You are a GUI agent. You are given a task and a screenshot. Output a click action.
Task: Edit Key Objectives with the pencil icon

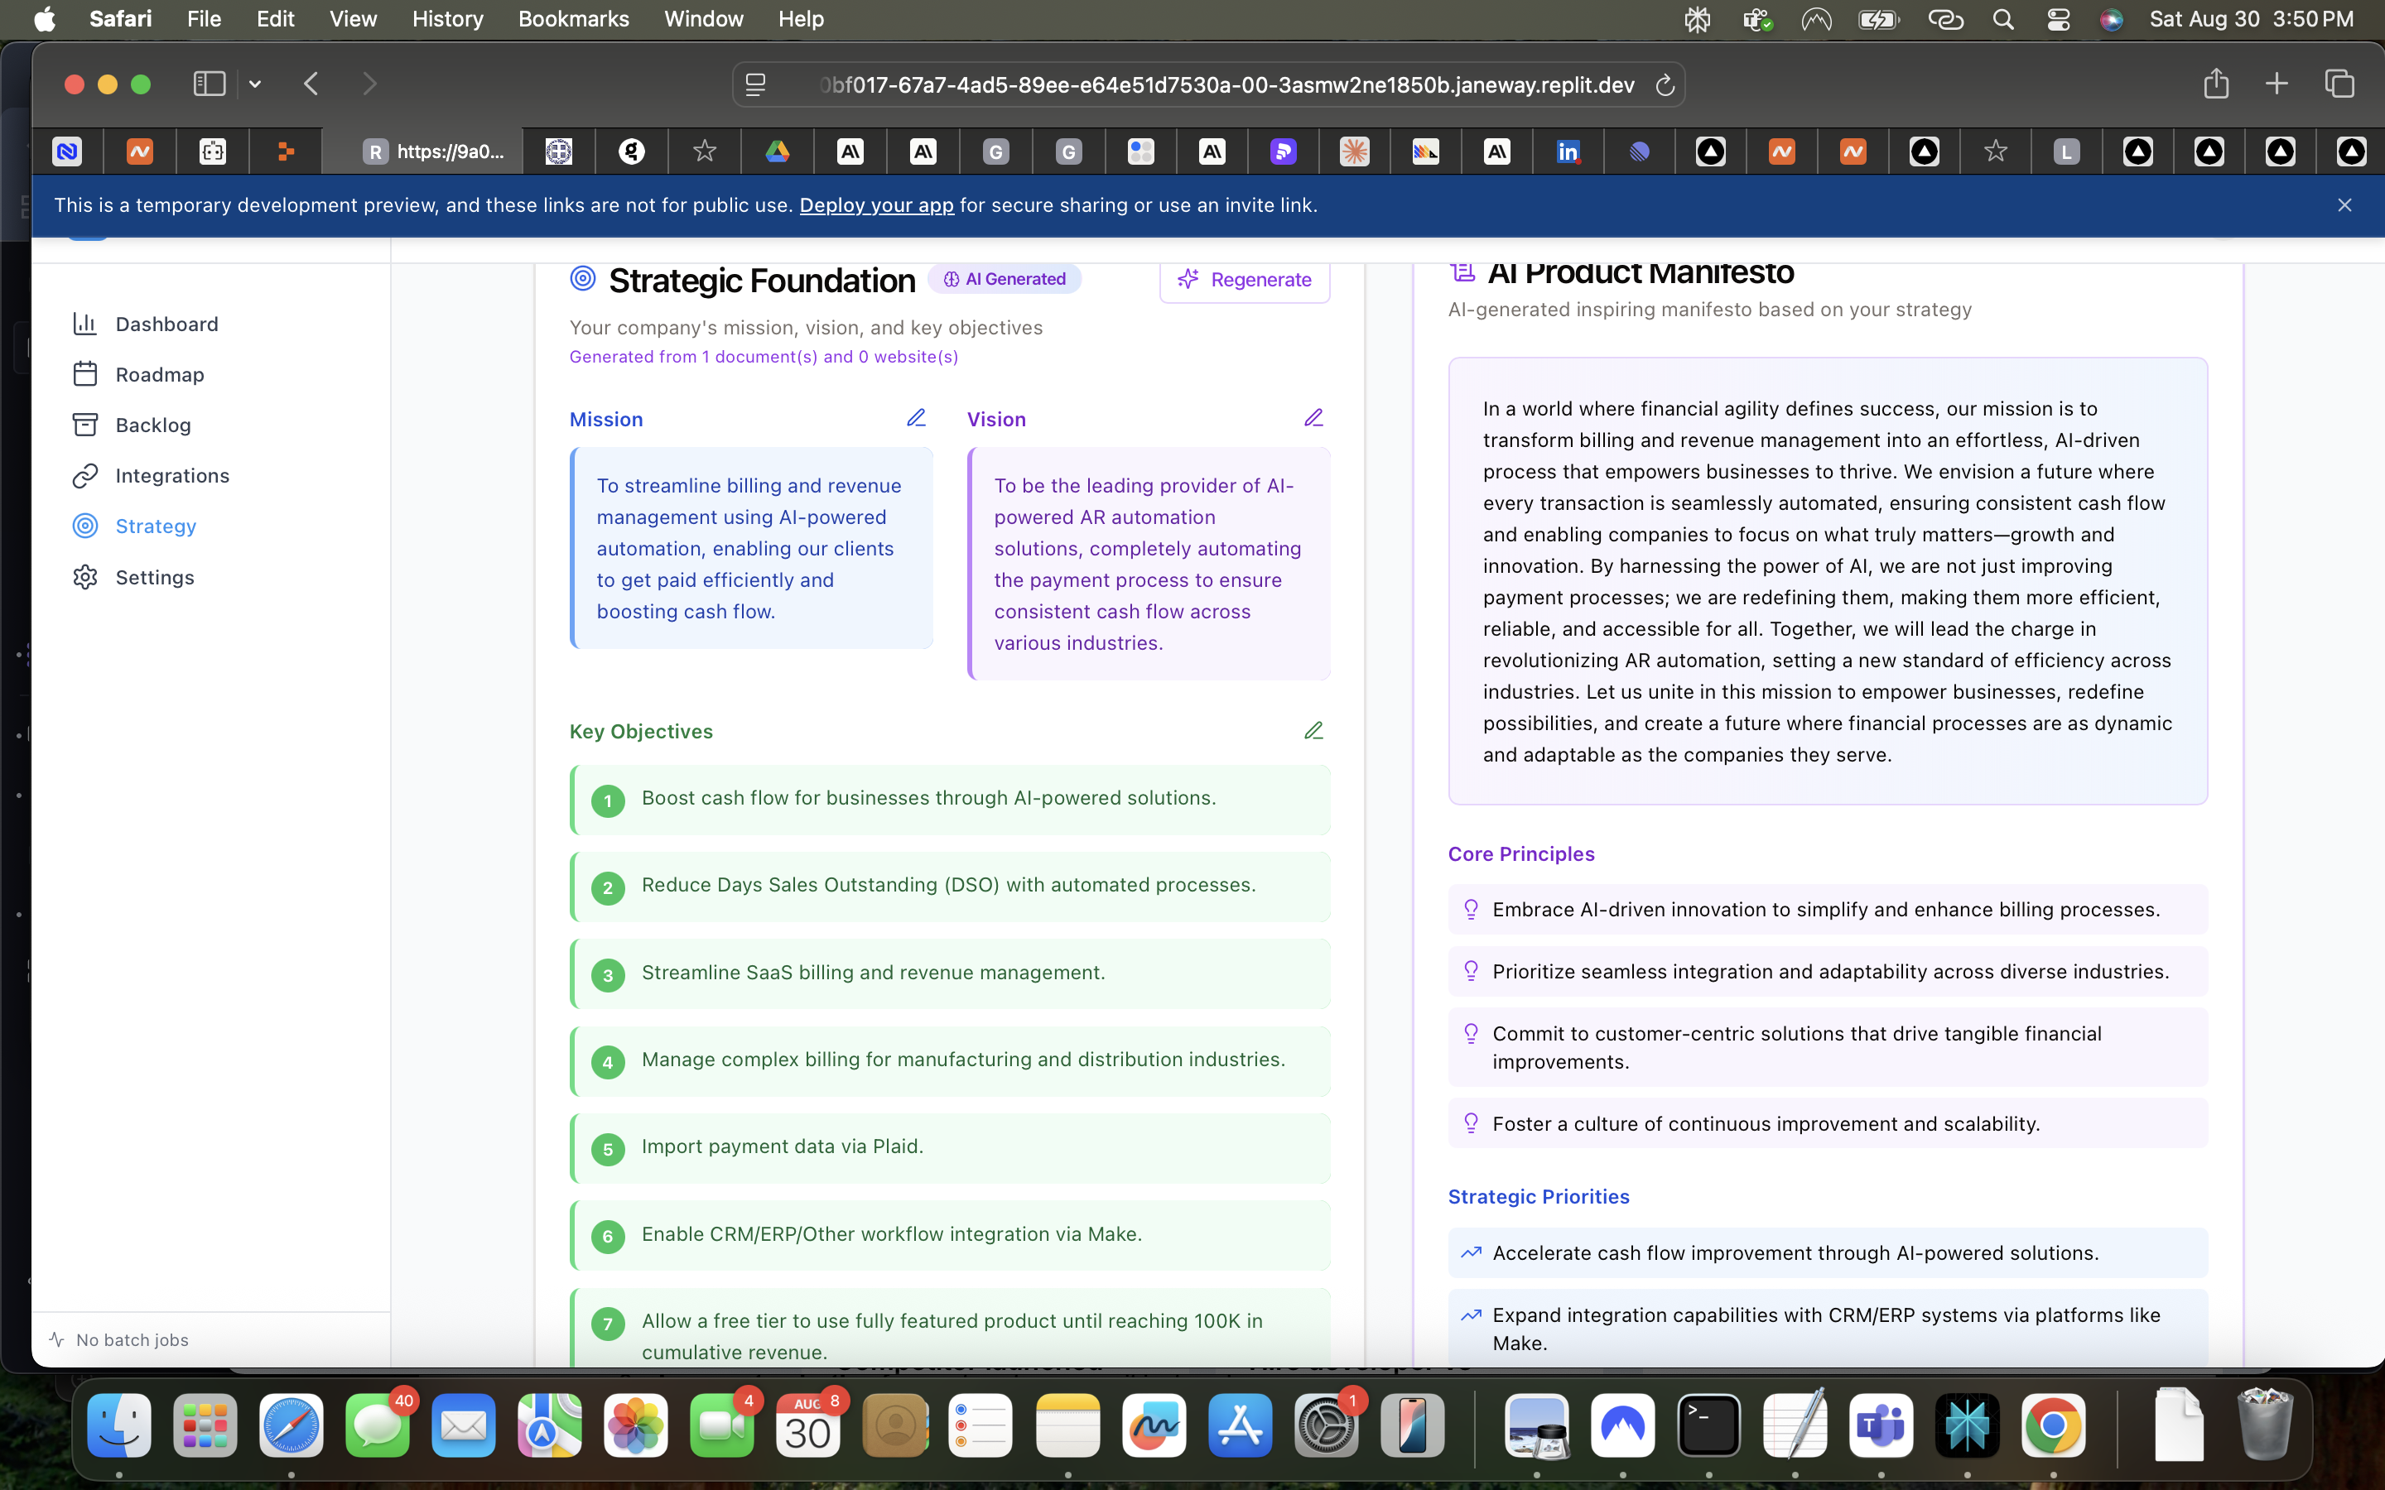(x=1313, y=730)
